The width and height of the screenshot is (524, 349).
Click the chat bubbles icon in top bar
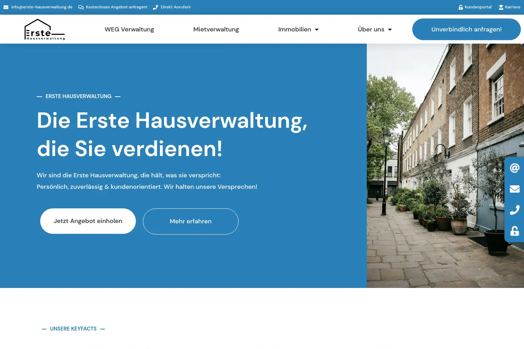81,7
